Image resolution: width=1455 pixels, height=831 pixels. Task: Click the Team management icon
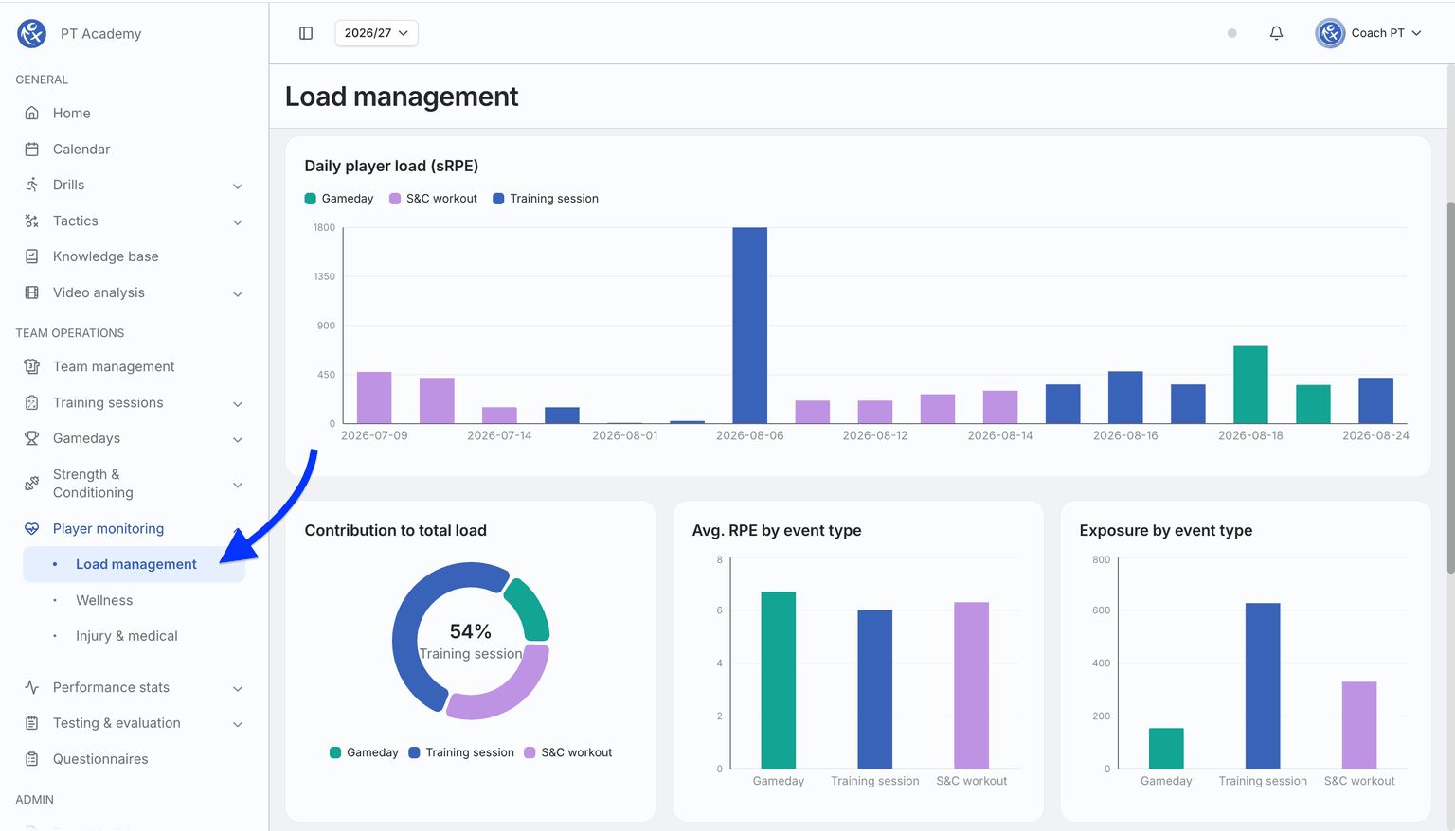32,366
